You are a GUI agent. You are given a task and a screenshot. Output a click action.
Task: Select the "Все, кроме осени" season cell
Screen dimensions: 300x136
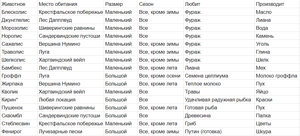tap(159, 76)
